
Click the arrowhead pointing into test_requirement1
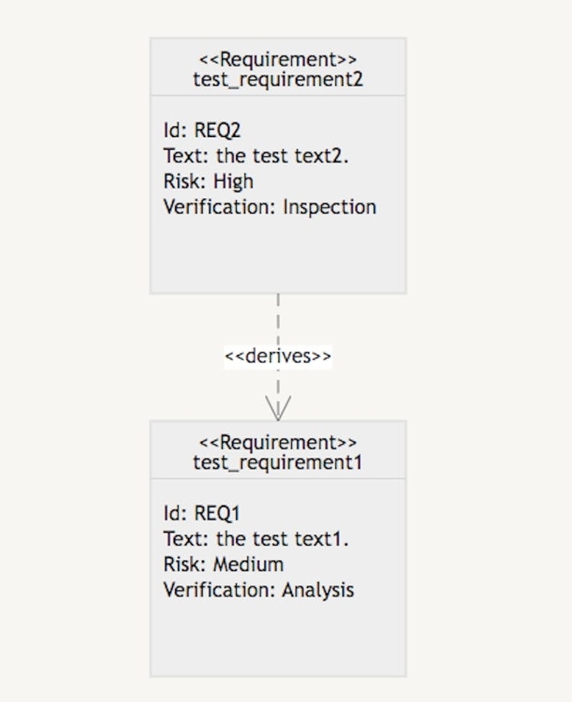278,411
